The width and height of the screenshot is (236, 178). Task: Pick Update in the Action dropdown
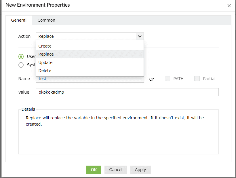tap(45, 63)
